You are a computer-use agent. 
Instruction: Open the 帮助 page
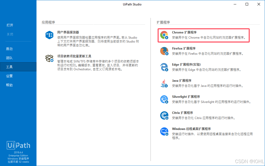coord(9,85)
